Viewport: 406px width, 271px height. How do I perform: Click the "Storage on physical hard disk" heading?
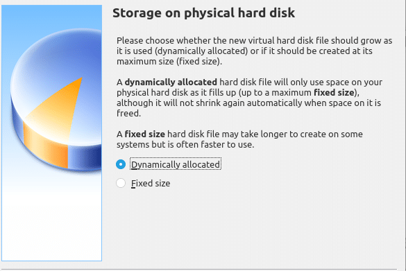coord(203,13)
